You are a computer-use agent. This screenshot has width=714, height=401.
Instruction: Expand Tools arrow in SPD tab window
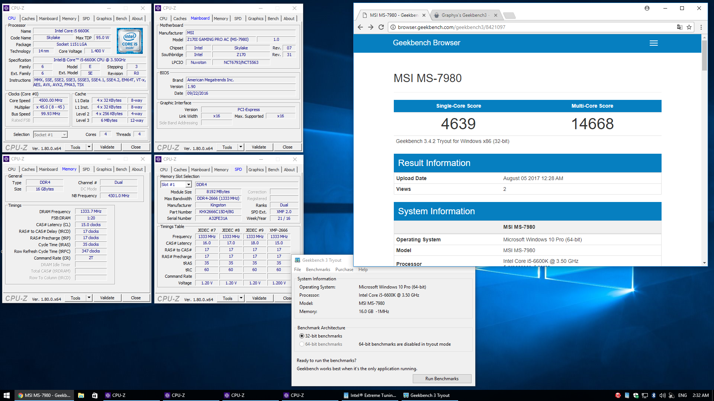click(241, 298)
